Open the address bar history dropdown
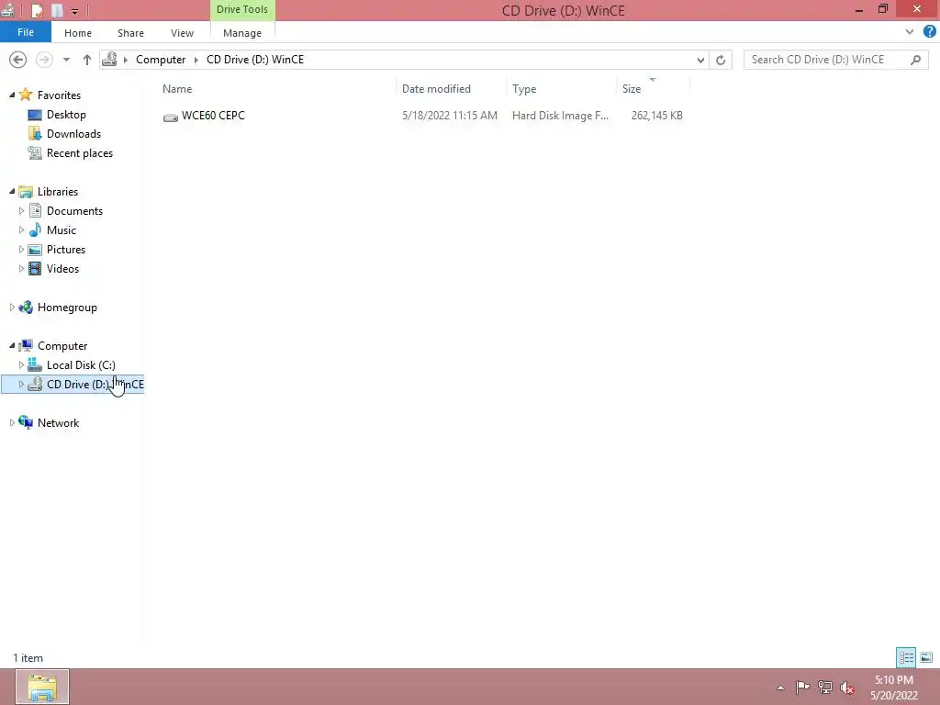This screenshot has width=940, height=705. tap(700, 60)
